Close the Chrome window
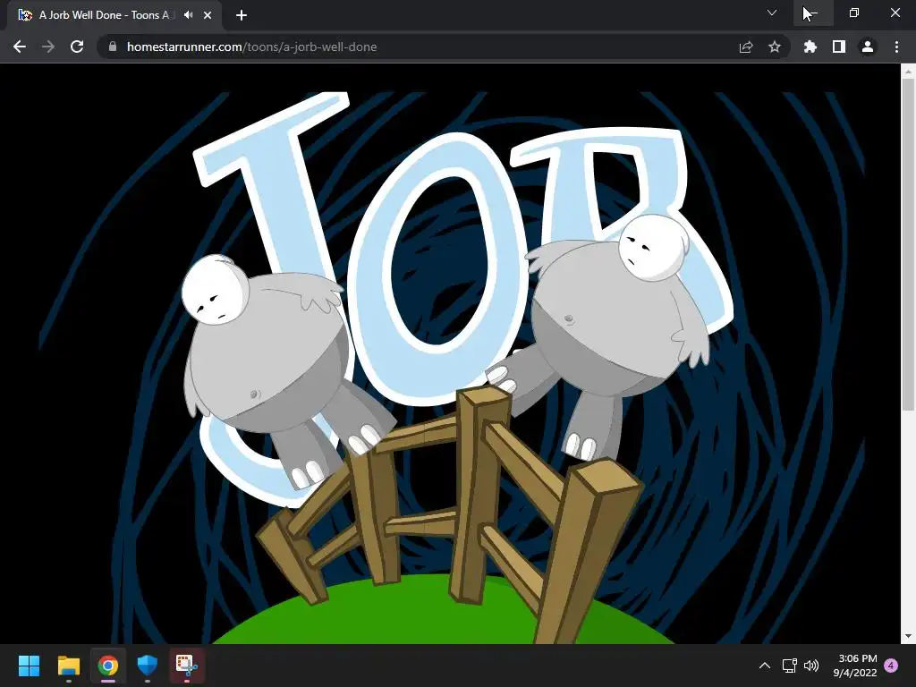The image size is (916, 687). (895, 13)
